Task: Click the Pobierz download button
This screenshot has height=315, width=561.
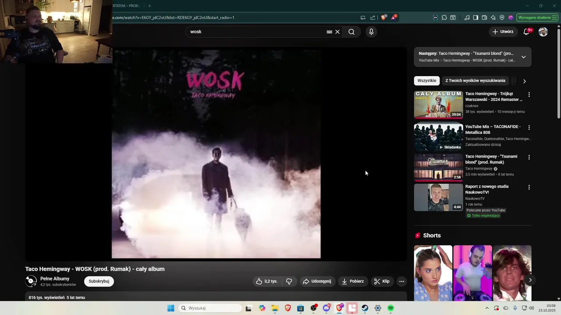Action: [x=353, y=281]
